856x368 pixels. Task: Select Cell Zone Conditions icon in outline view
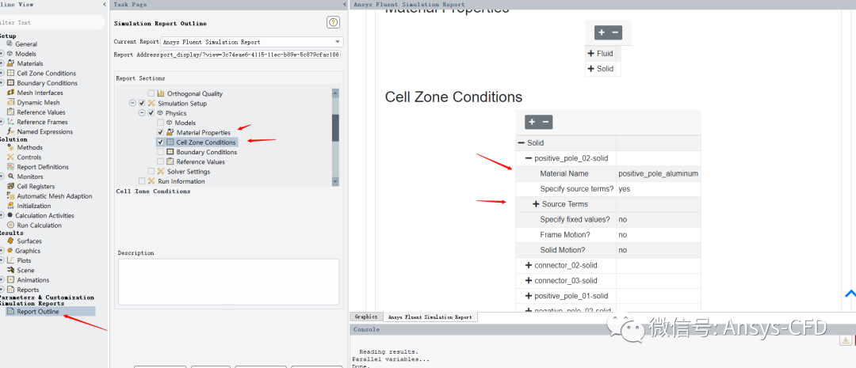(x=11, y=73)
